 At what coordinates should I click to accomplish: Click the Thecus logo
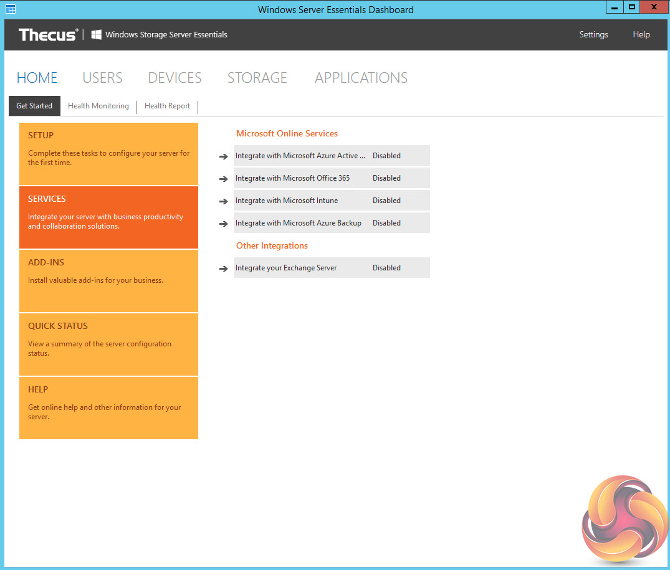pos(48,35)
